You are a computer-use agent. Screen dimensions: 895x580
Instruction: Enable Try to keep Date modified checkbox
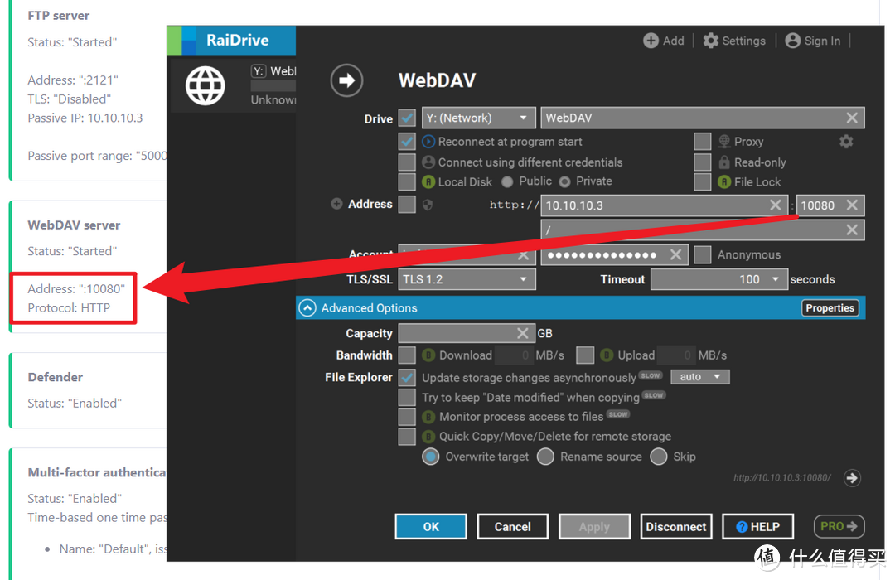click(407, 398)
